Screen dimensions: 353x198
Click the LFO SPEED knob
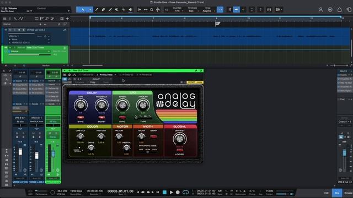tap(122, 105)
